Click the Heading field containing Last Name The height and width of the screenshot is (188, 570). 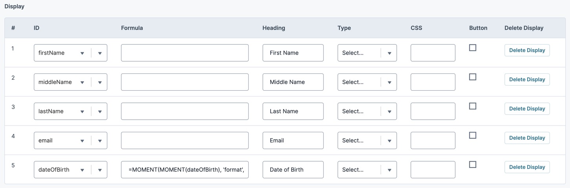[293, 111]
